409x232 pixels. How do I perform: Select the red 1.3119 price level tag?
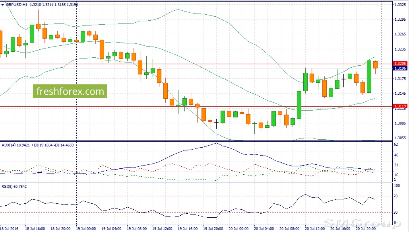[x=399, y=106]
